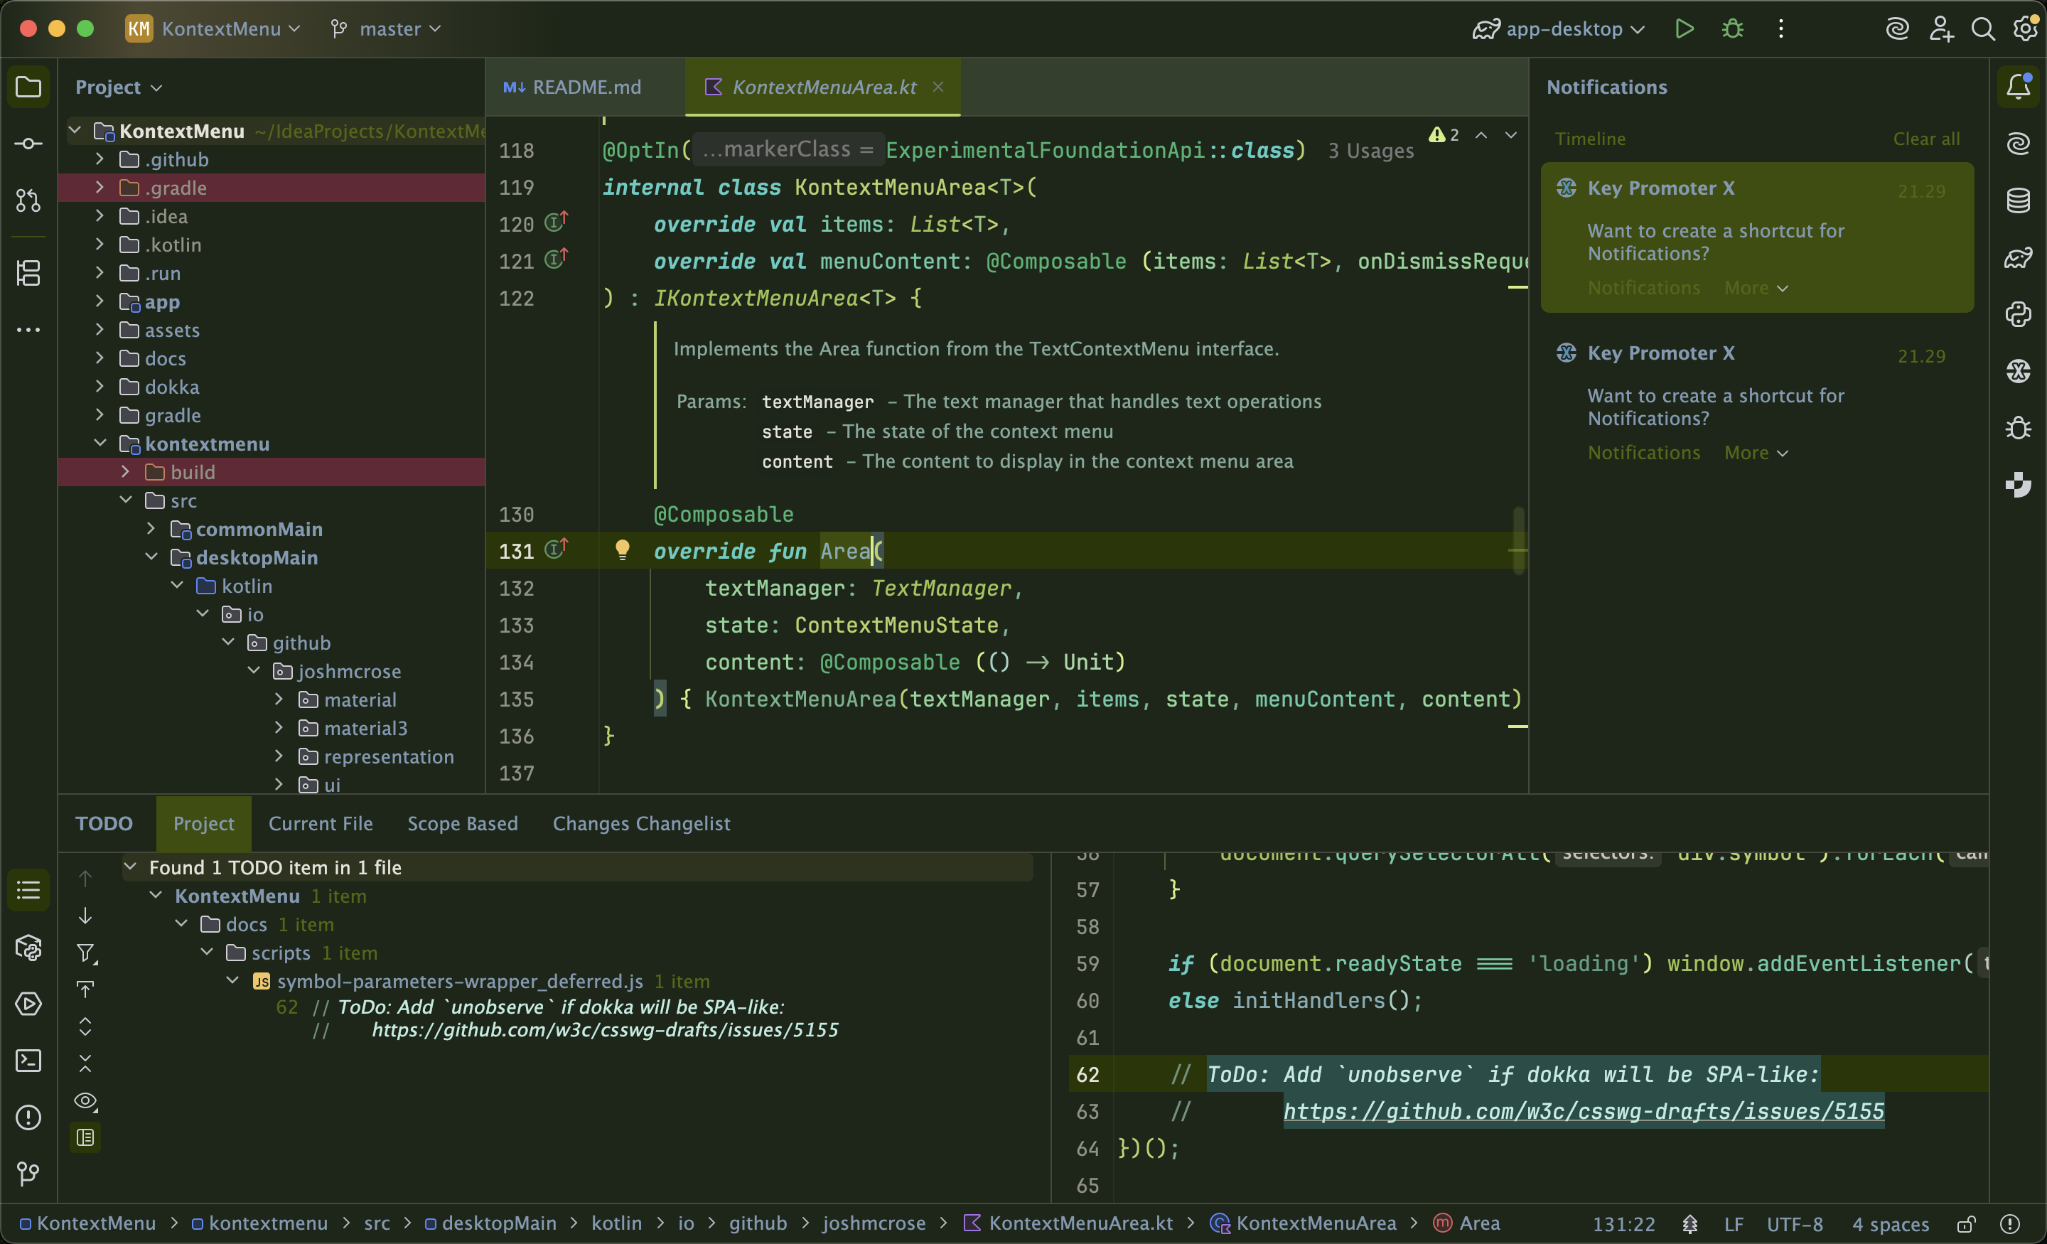Screen dimensions: 2047x1244
Task: Open the csswg-drafts issue link on line 63
Action: pyautogui.click(x=1584, y=1111)
